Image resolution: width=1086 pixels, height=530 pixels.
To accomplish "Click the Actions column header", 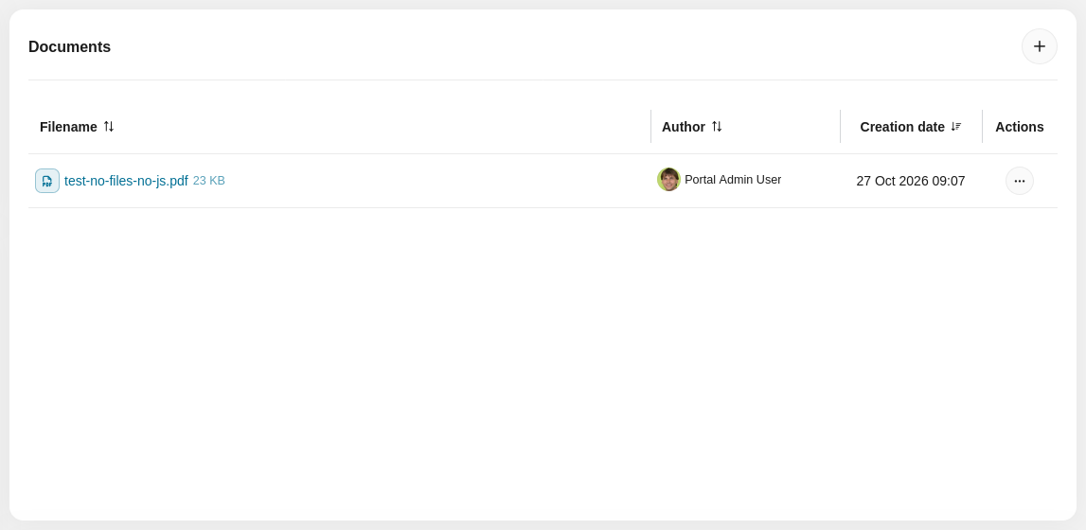I will [x=1020, y=127].
